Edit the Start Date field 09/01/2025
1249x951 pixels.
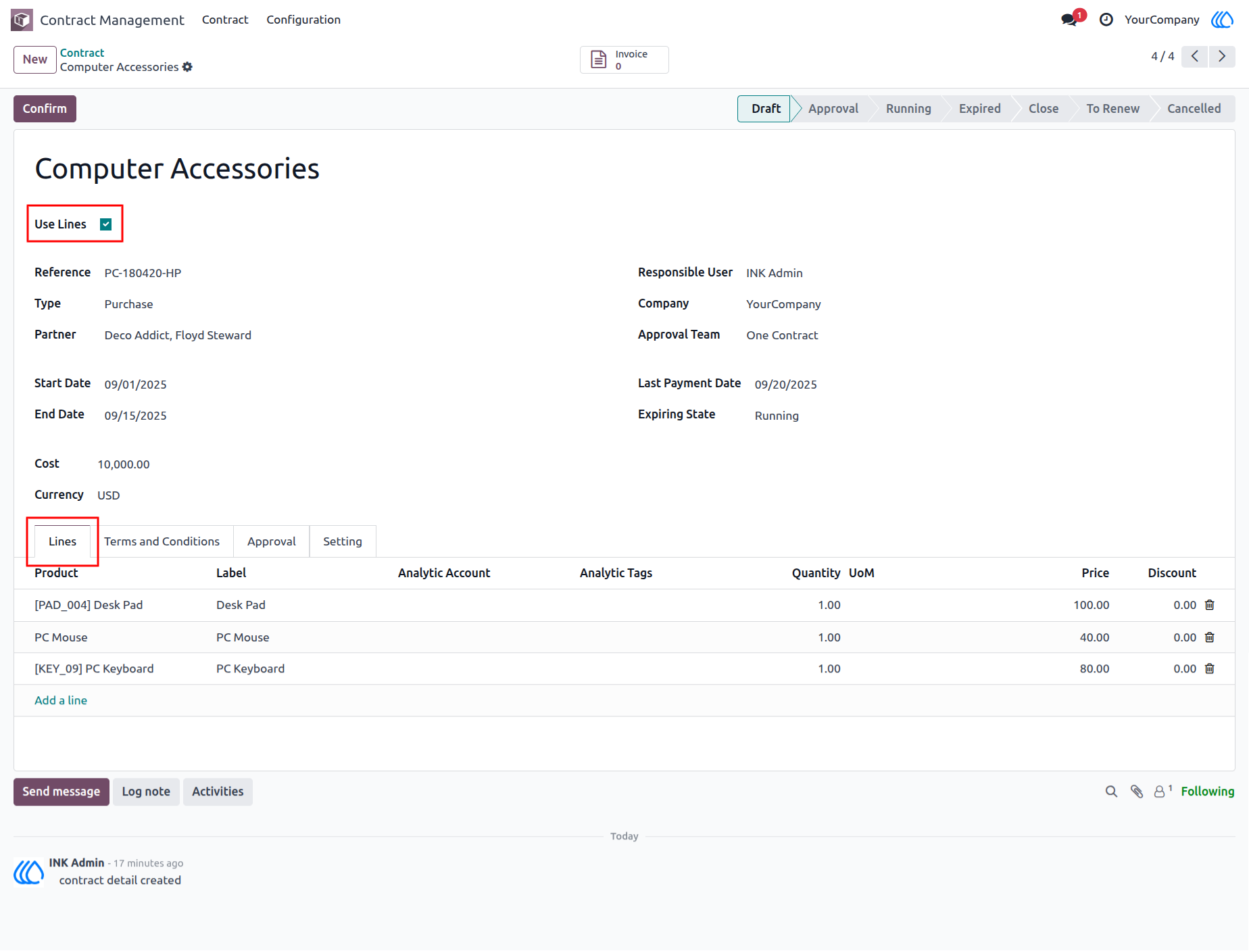coord(135,385)
